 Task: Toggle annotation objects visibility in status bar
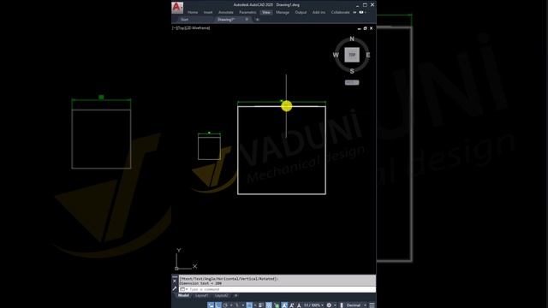click(x=284, y=305)
